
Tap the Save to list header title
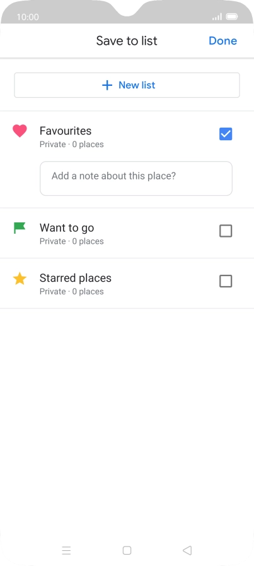point(127,41)
